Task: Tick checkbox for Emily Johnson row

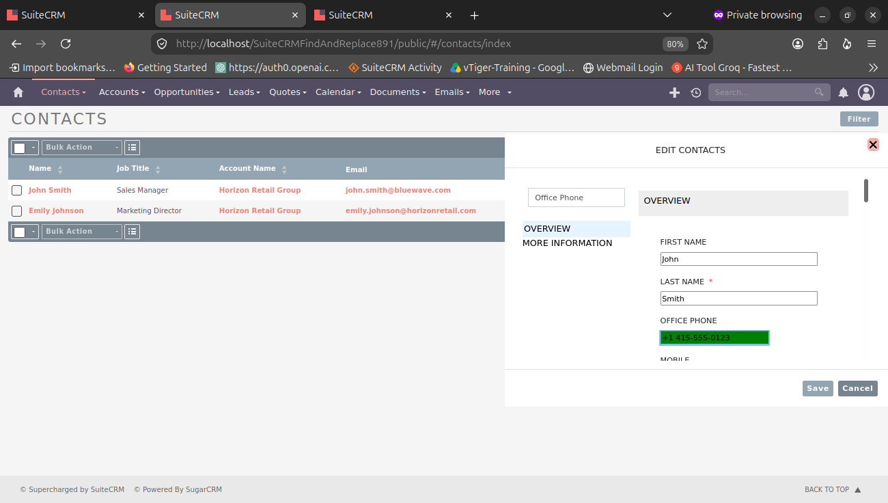Action: (x=17, y=211)
